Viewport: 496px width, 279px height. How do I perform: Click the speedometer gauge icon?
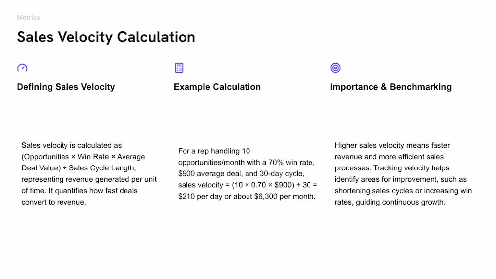22,68
